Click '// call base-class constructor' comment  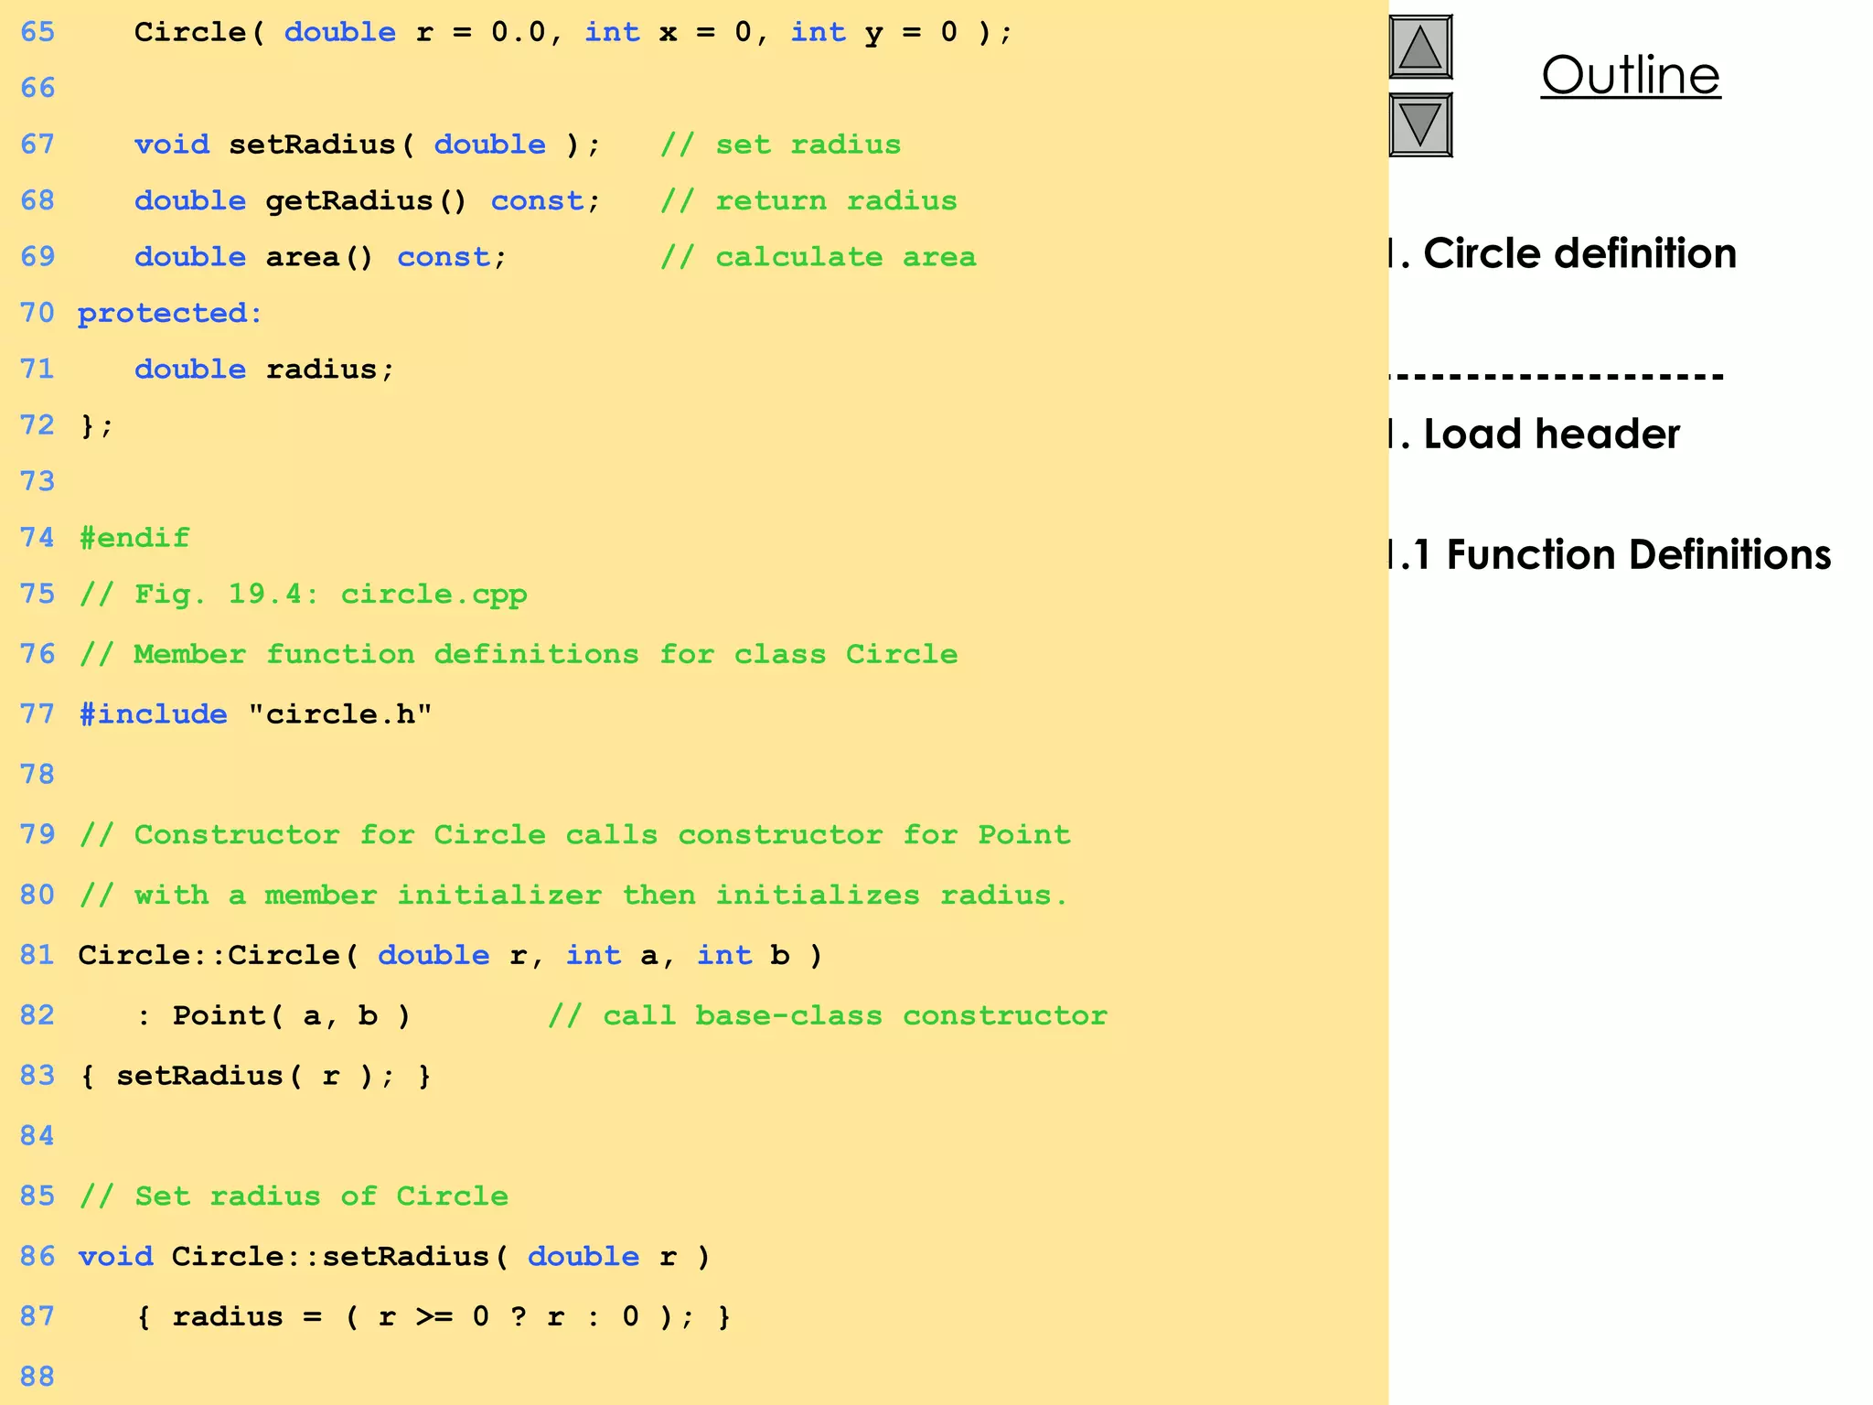pos(828,1015)
